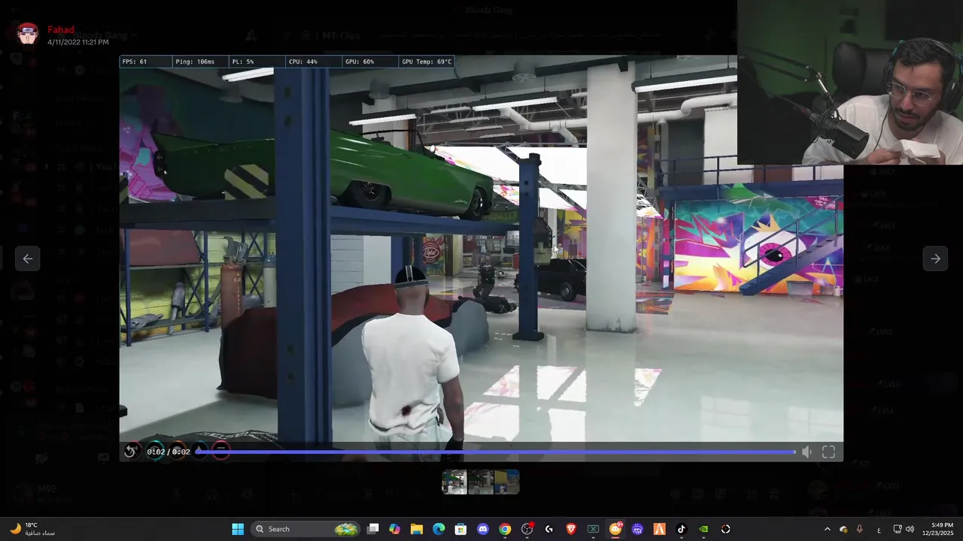Open OBS Studio from the taskbar
Screen dimensions: 963x541
527,529
